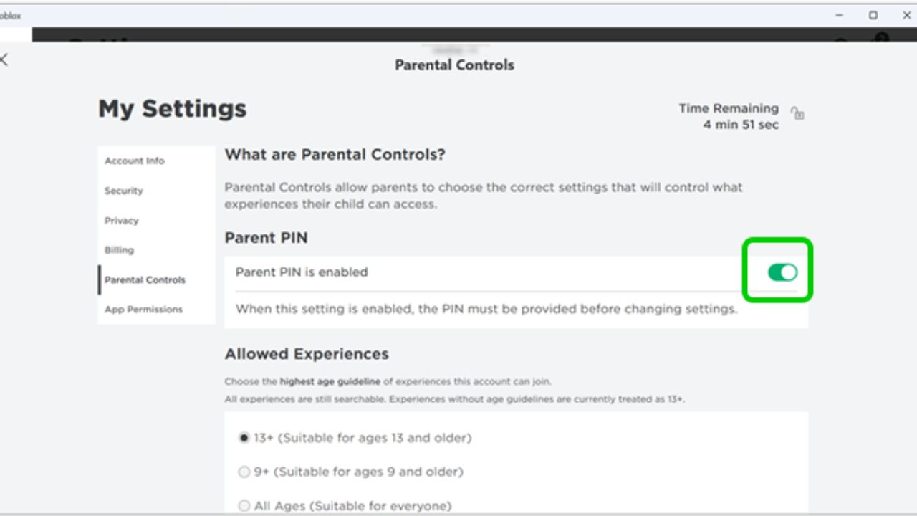The width and height of the screenshot is (917, 516).
Task: Click the Parent PIN is enabled row
Action: pos(302,272)
